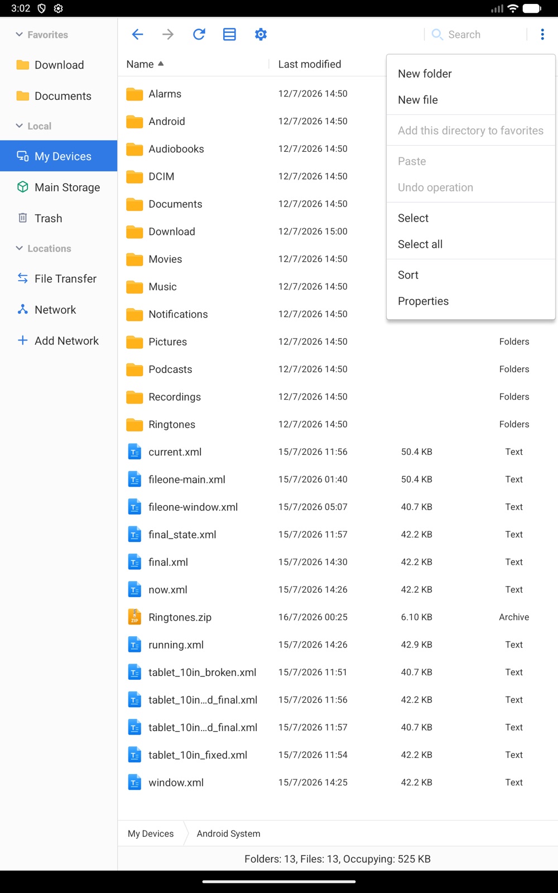Select the fileone-window.xml file name

[x=193, y=507]
